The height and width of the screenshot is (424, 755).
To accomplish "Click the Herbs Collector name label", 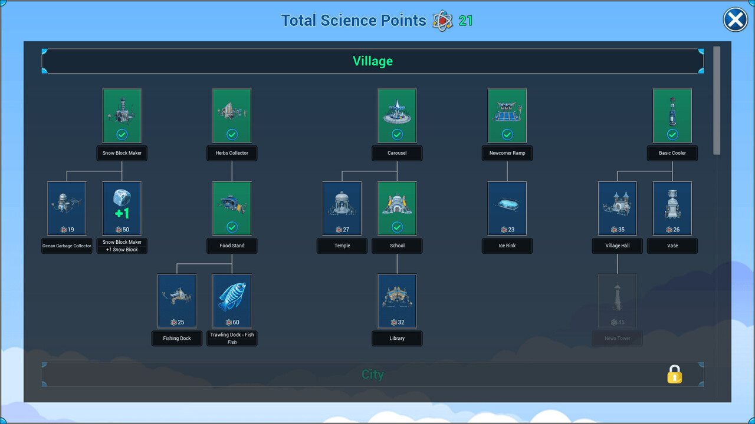I will click(x=232, y=153).
